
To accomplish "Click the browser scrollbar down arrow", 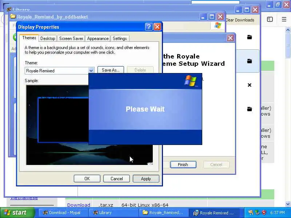I will click(288, 204).
